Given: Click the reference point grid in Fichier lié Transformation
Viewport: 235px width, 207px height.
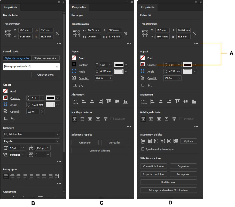Looking at the screenshot, I should click(x=145, y=33).
